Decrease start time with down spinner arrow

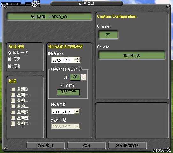[x=77, y=61]
